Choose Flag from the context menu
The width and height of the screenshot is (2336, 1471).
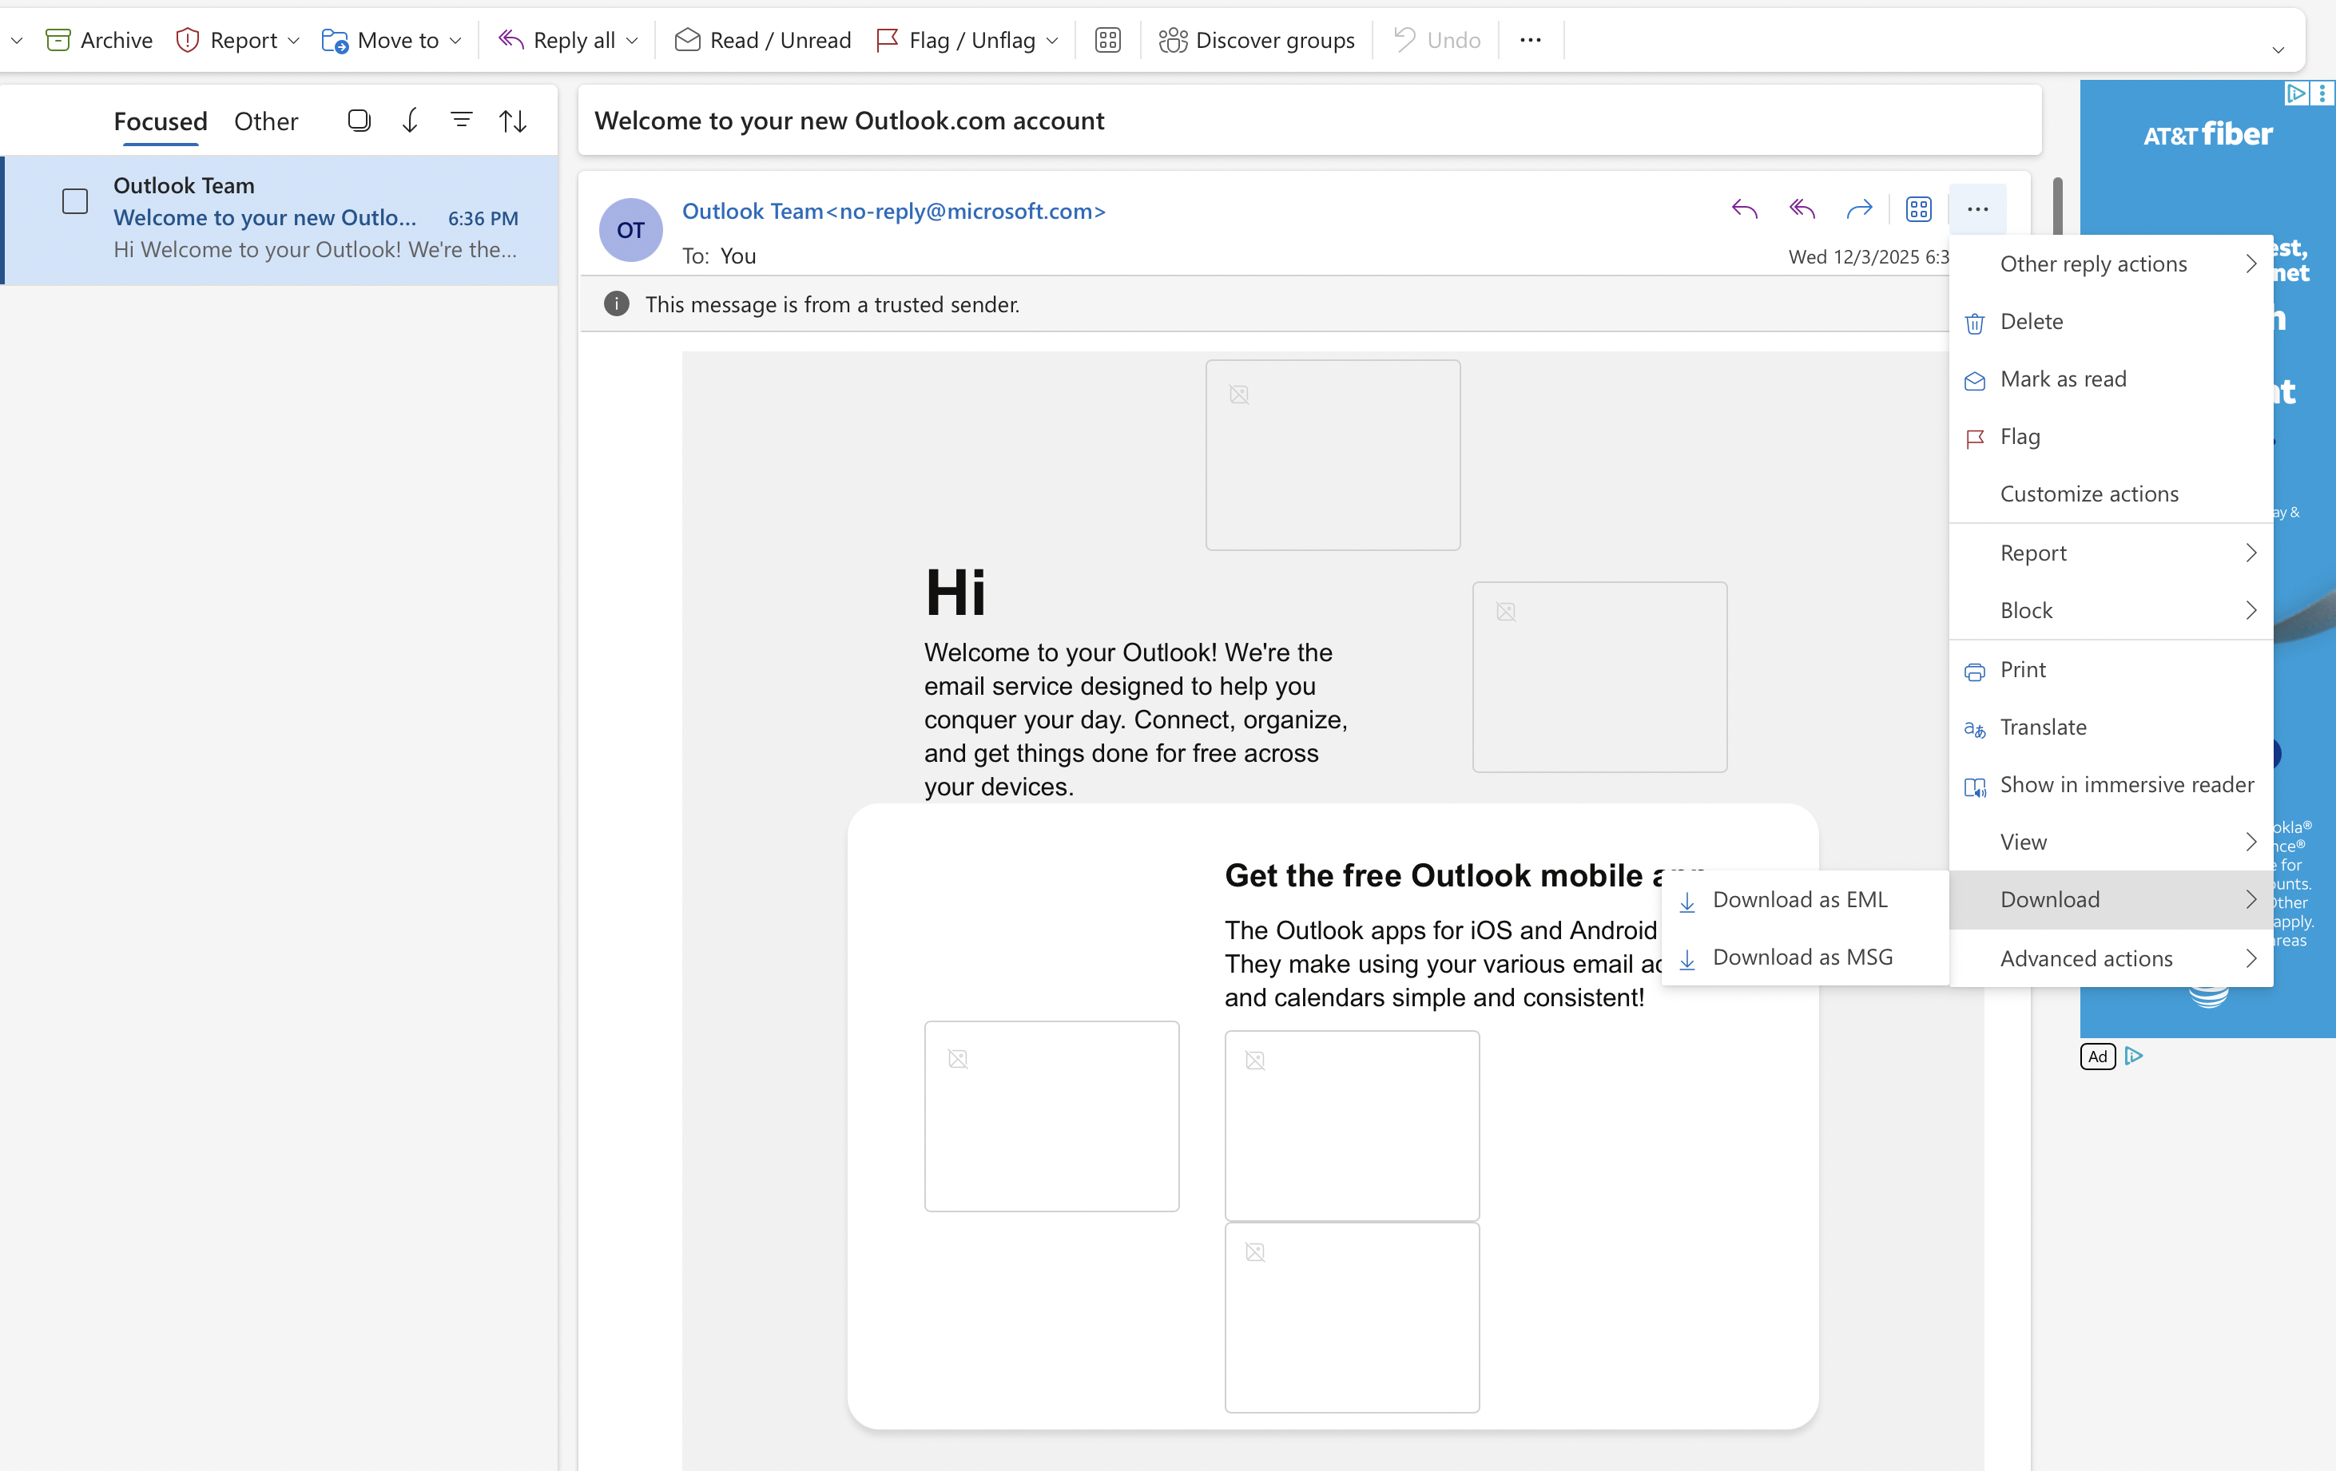click(x=2111, y=436)
